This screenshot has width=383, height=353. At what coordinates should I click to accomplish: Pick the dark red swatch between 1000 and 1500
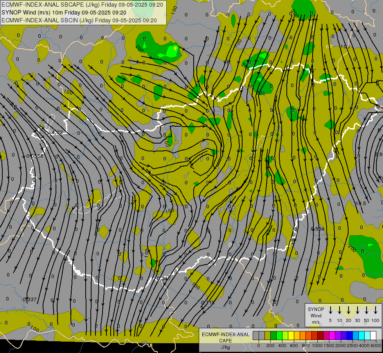[x=320, y=336]
